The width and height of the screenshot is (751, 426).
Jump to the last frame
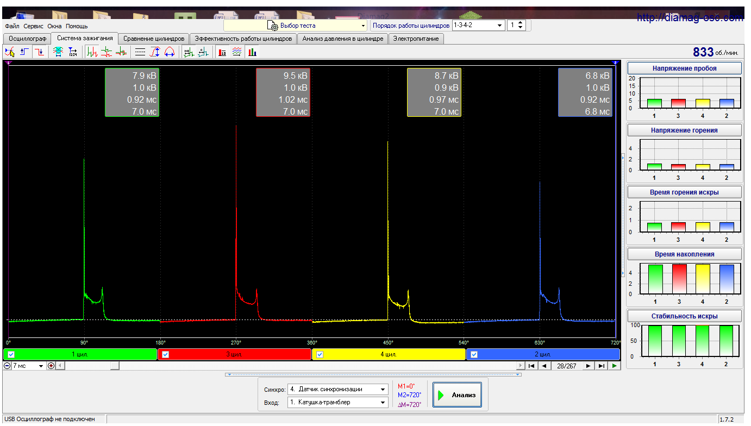tap(602, 366)
